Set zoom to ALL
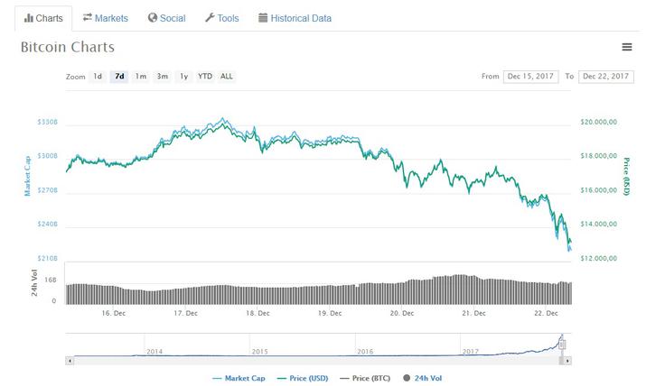The height and width of the screenshot is (386, 665). (x=227, y=76)
